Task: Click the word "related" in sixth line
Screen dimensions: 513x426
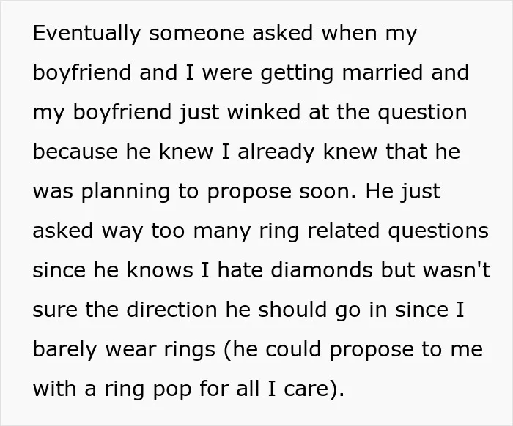Action: coord(343,231)
